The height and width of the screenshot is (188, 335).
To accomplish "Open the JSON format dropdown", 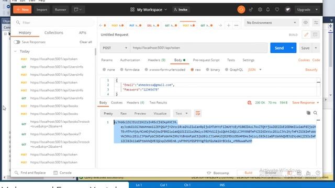I will pos(255,69).
